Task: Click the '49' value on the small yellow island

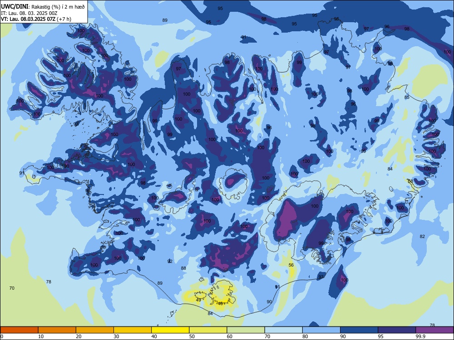Action: click(198, 300)
